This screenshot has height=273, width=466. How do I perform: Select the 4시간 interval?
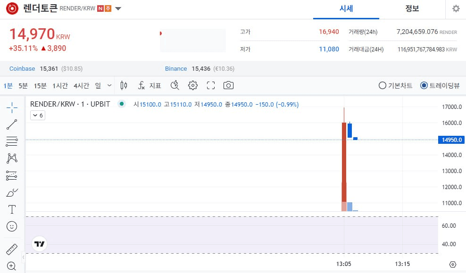click(82, 86)
